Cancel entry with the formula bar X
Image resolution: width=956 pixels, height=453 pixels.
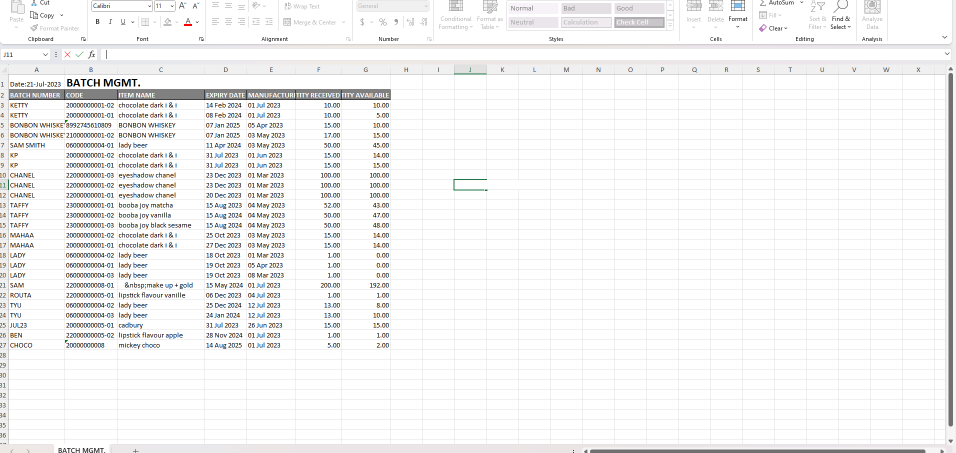67,54
